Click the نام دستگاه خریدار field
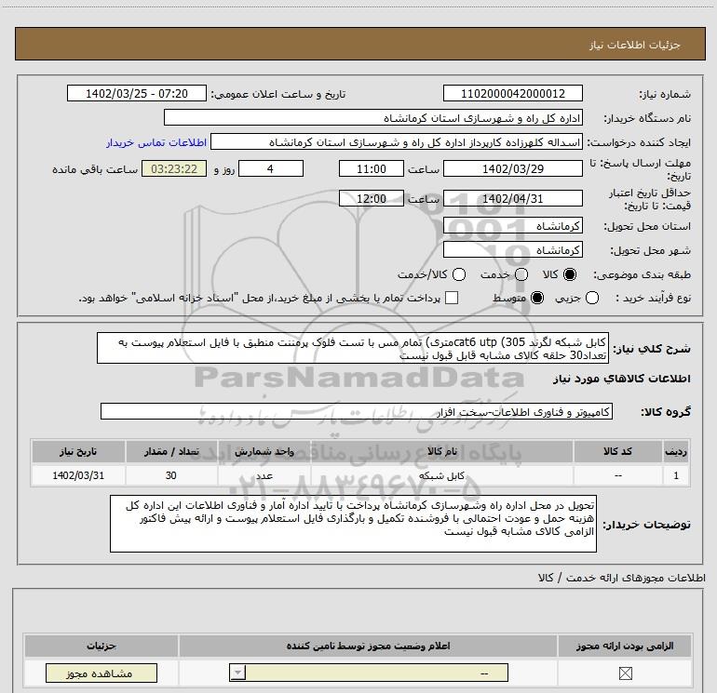 click(373, 118)
